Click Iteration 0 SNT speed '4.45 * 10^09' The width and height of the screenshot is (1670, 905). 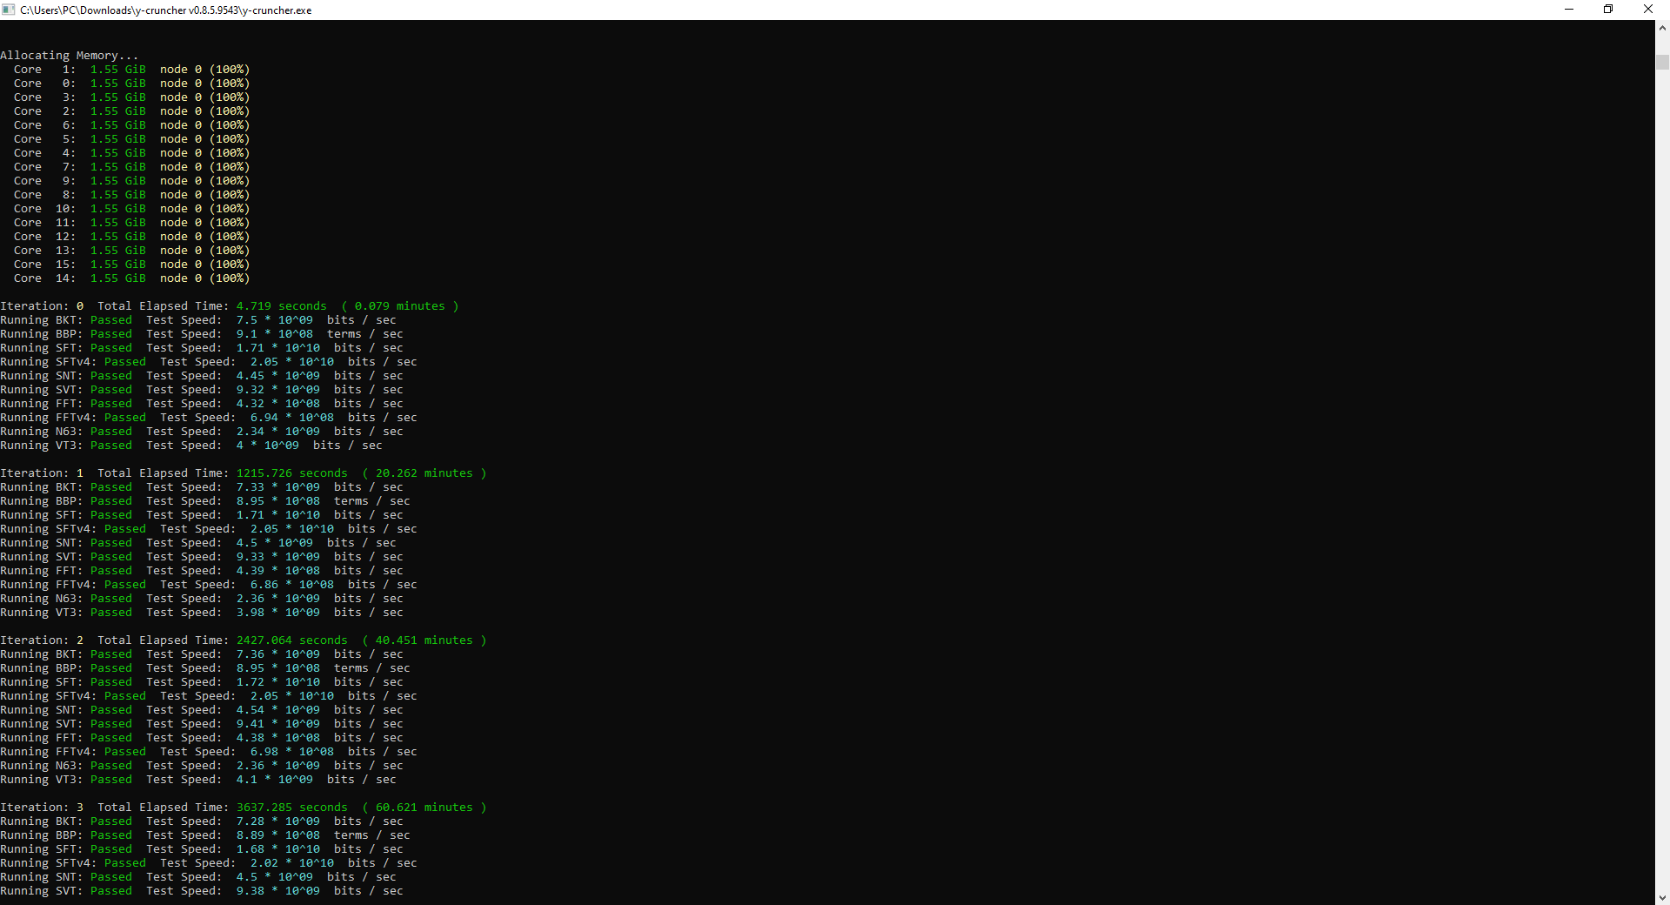pyautogui.click(x=278, y=376)
